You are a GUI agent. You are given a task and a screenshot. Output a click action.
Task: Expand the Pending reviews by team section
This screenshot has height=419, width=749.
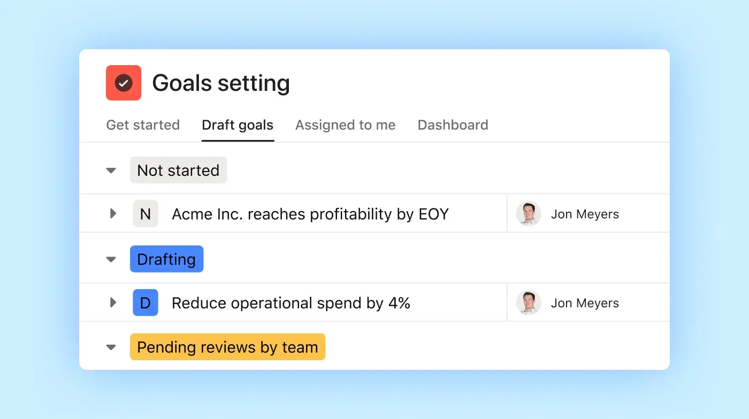[111, 347]
